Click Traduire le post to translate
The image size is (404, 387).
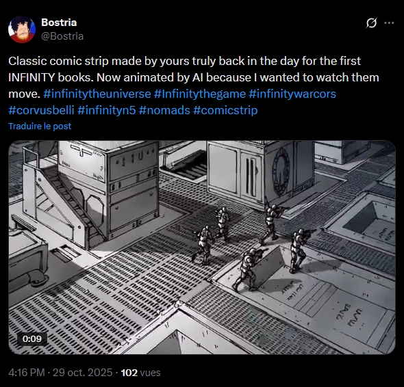click(x=40, y=126)
